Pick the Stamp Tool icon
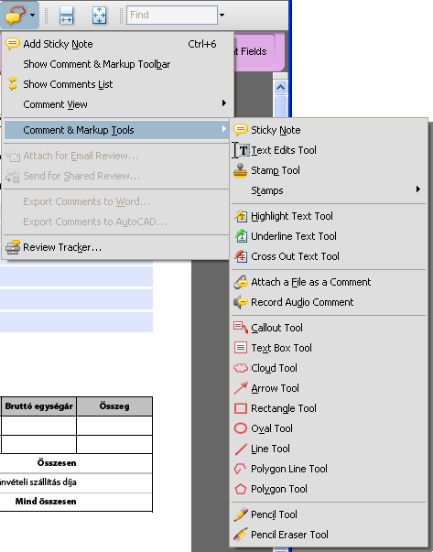The height and width of the screenshot is (552, 433). [241, 170]
